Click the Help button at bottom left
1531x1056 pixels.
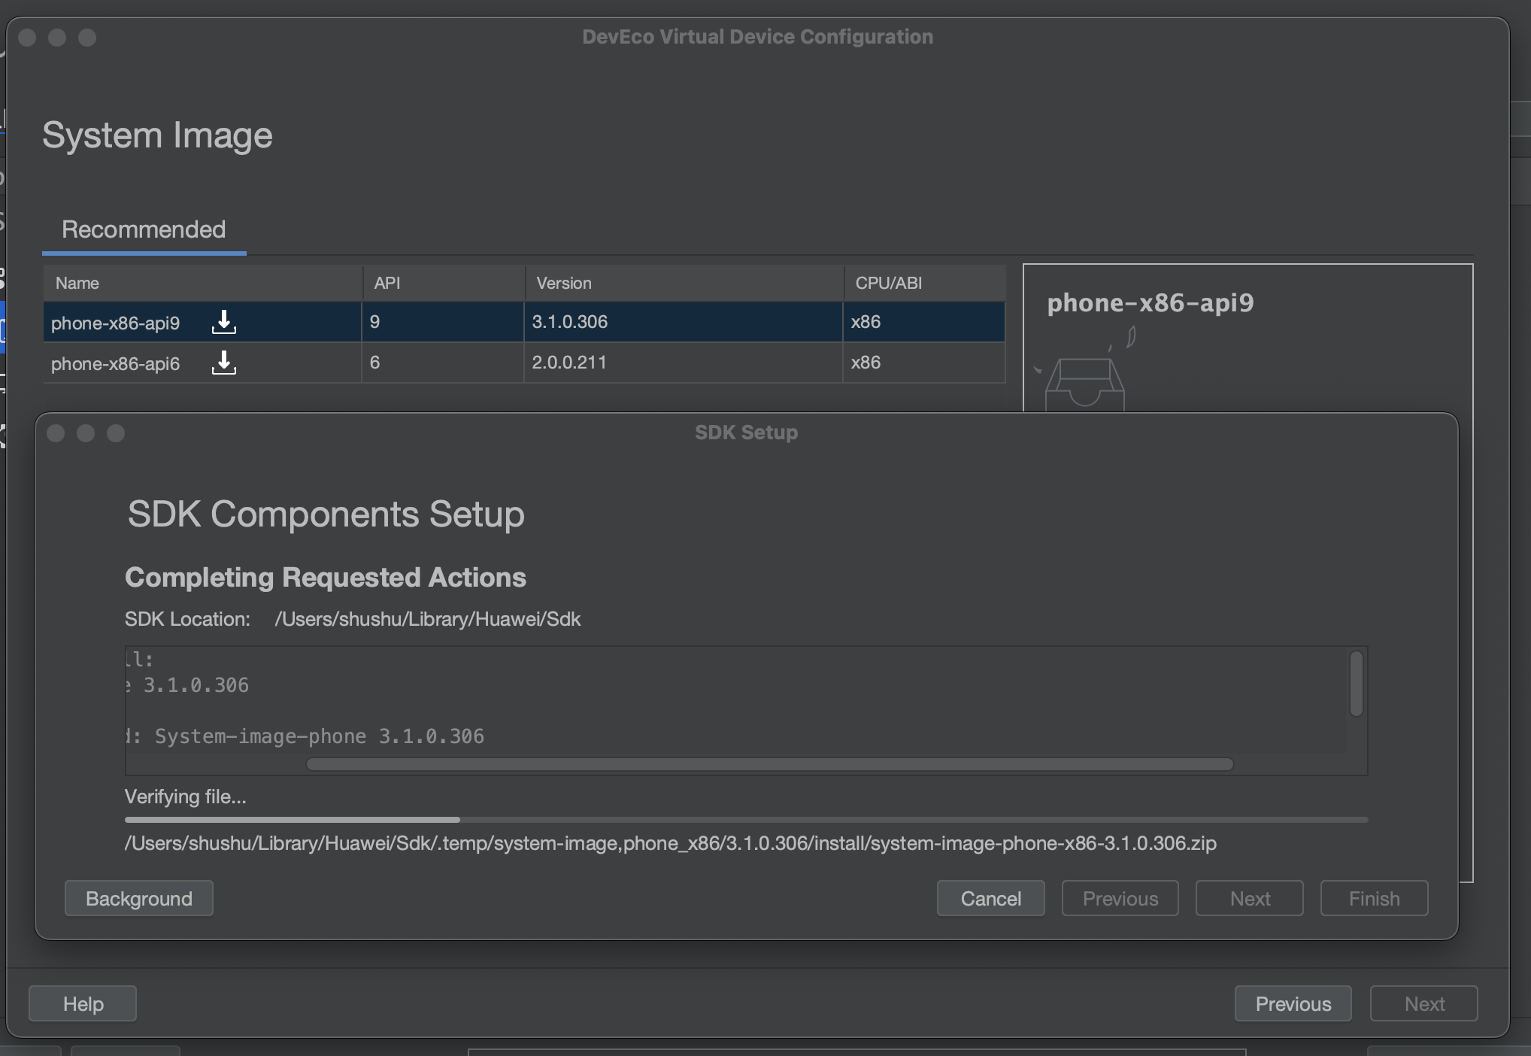83,1003
